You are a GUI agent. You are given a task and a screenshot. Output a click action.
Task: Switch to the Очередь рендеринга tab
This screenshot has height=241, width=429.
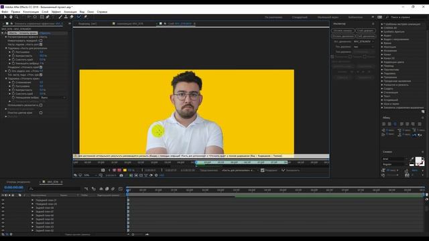[19, 181]
